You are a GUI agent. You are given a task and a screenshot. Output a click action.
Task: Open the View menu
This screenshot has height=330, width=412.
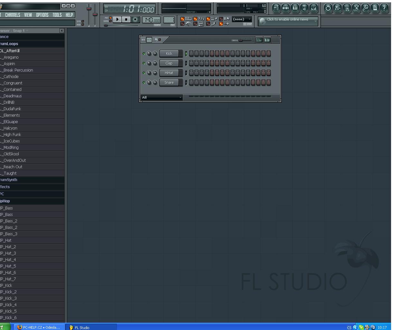(x=28, y=15)
